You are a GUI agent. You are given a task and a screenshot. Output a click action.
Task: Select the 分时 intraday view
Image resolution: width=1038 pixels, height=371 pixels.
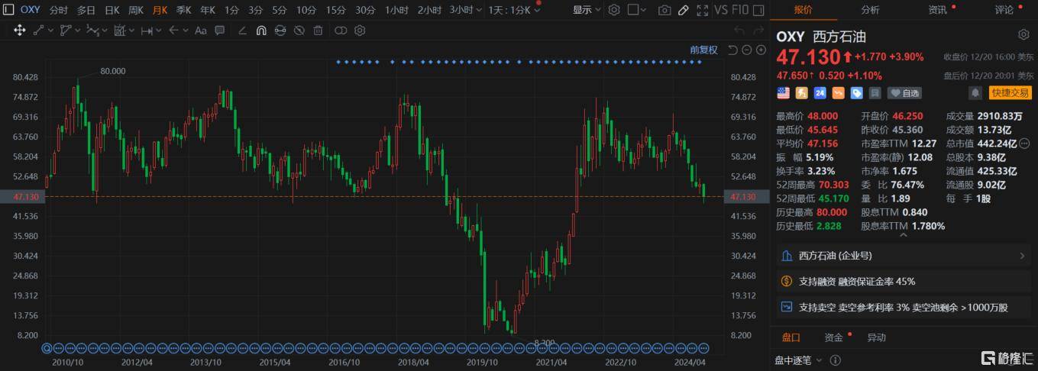(x=58, y=10)
